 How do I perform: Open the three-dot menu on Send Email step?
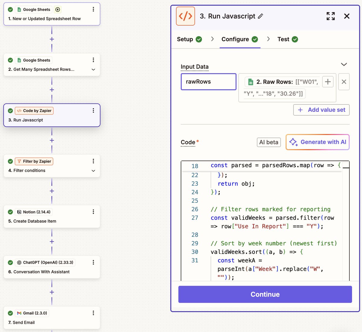(93, 313)
